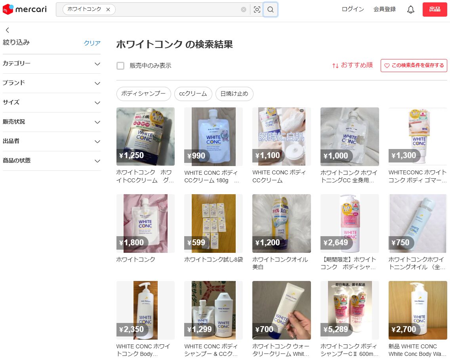Click 会員登録 link

pos(384,9)
